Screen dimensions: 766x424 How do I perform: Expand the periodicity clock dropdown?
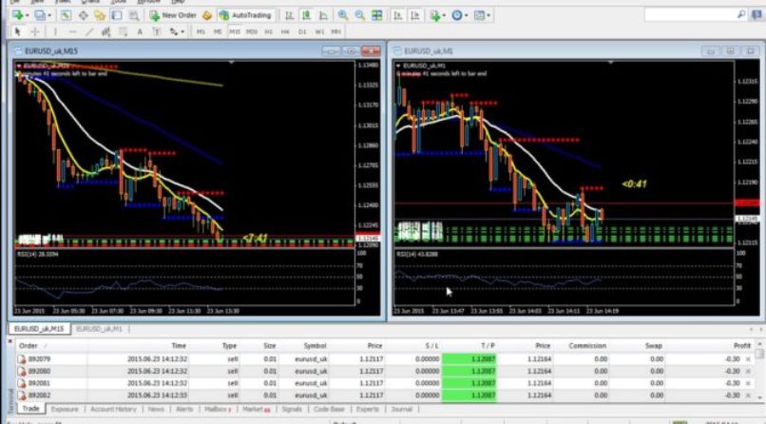click(467, 15)
